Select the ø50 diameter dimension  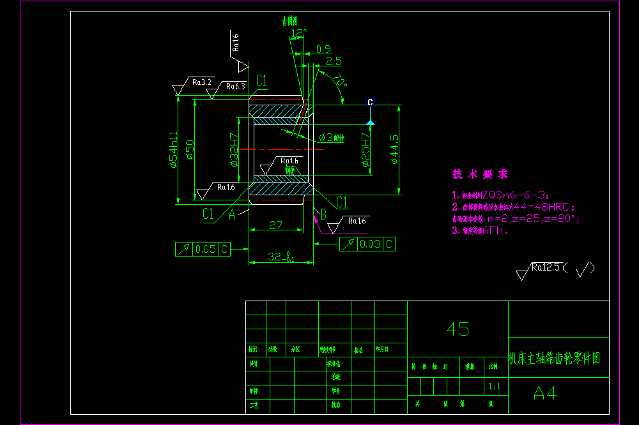[190, 149]
